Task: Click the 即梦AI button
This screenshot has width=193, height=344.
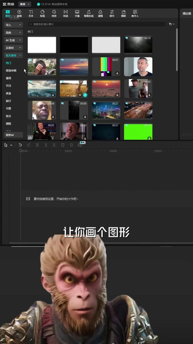Action: (x=13, y=135)
